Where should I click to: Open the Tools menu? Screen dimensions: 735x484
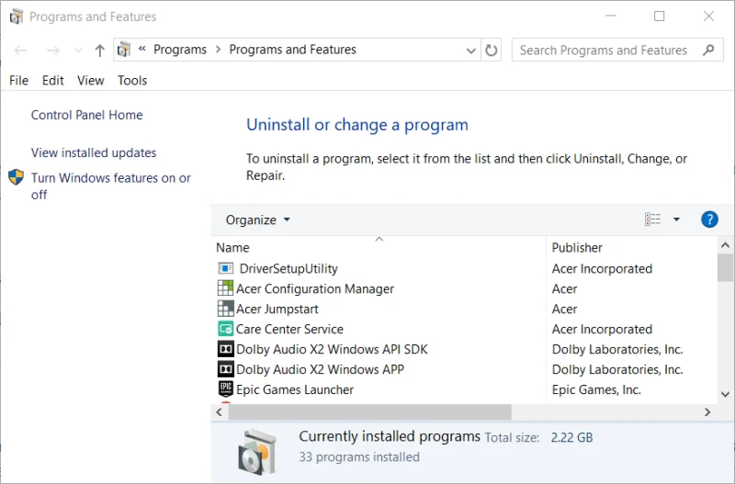[132, 81]
